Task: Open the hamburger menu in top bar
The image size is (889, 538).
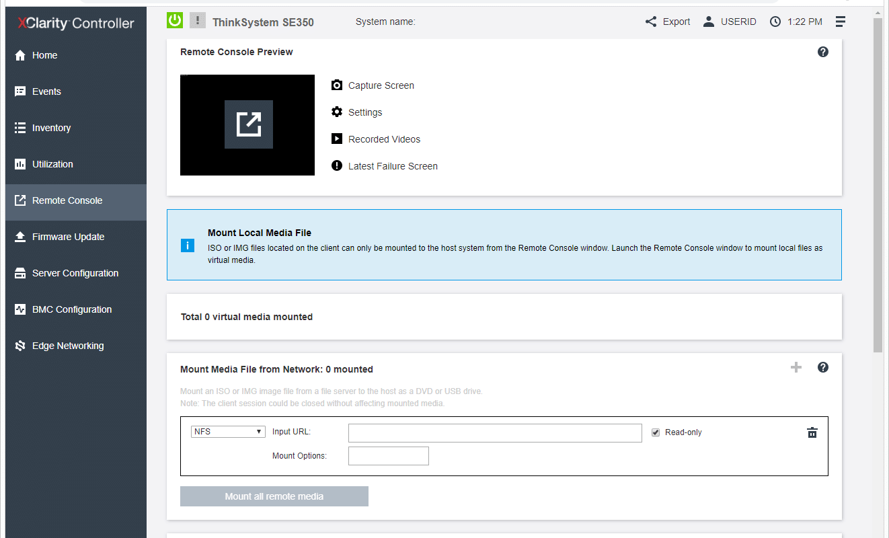Action: coord(841,22)
